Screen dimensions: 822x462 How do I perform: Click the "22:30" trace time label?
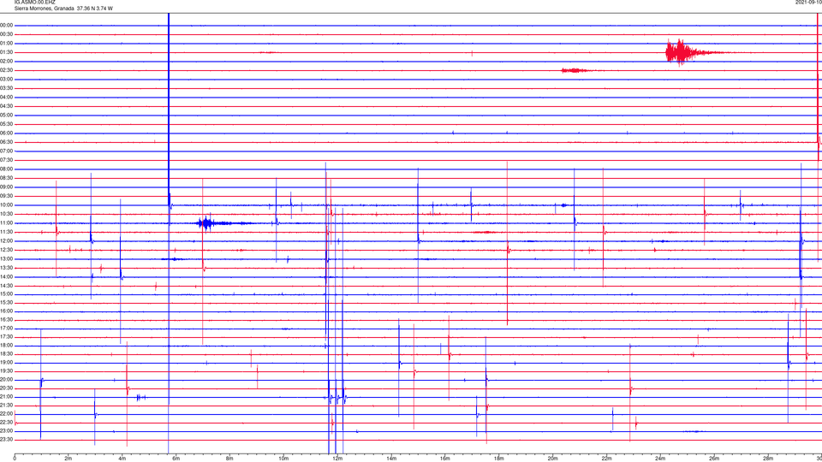[7, 423]
